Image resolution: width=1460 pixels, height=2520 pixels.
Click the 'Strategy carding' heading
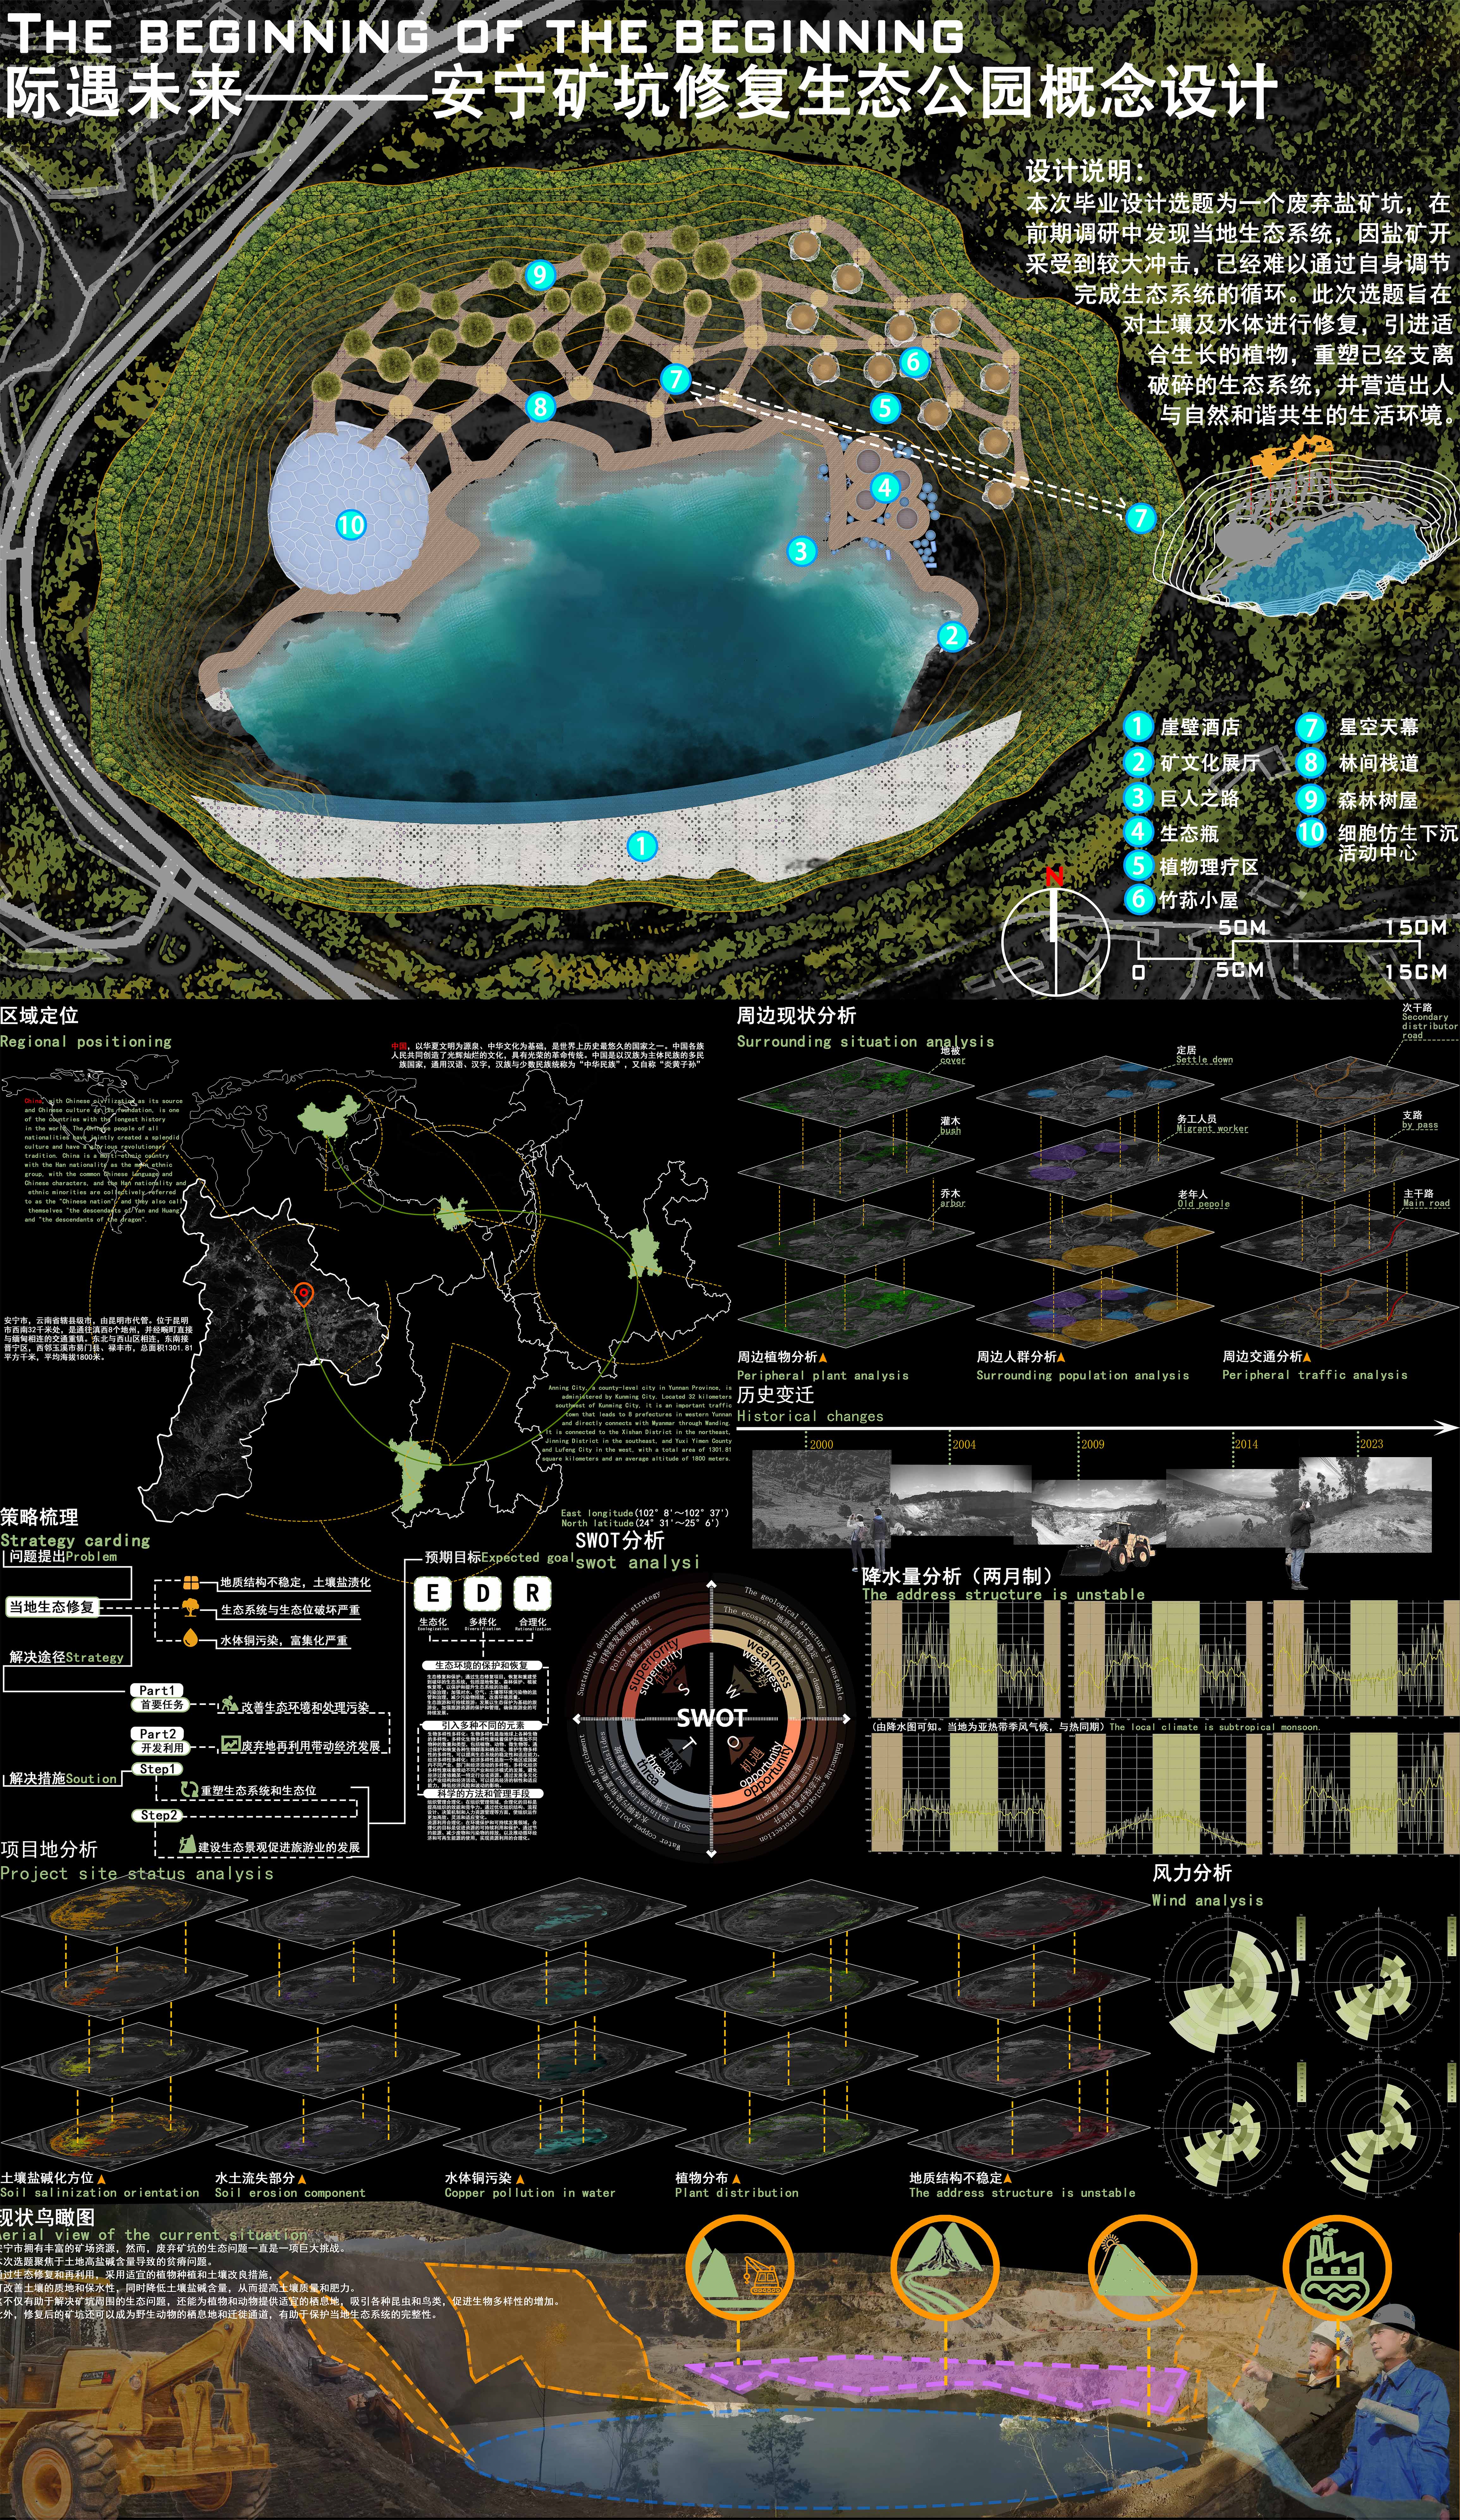pos(75,1541)
